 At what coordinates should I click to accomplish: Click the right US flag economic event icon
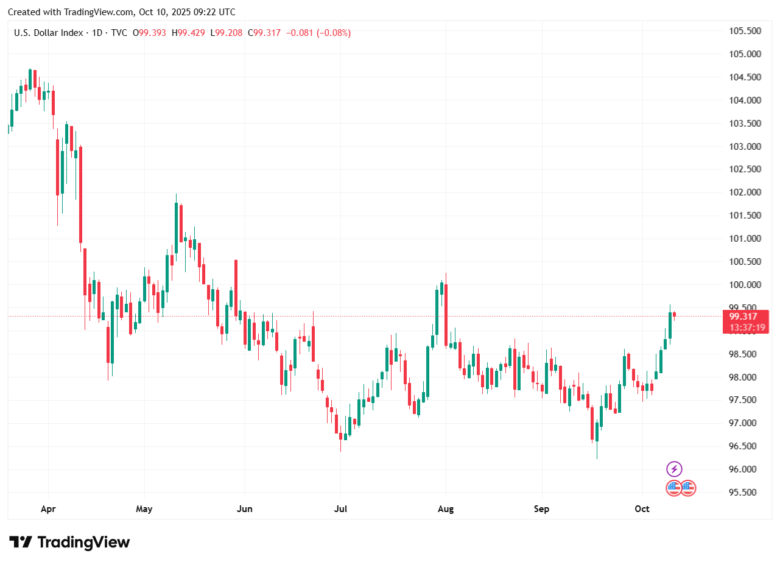(x=688, y=488)
